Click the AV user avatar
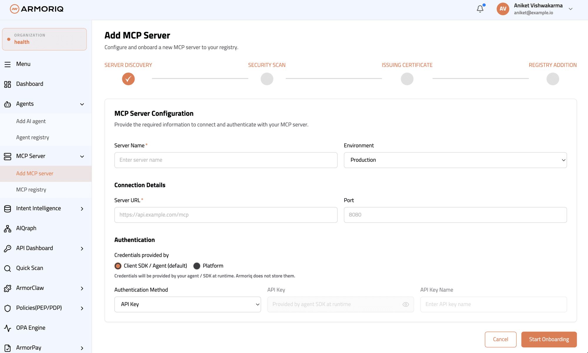The image size is (588, 353). 503,9
